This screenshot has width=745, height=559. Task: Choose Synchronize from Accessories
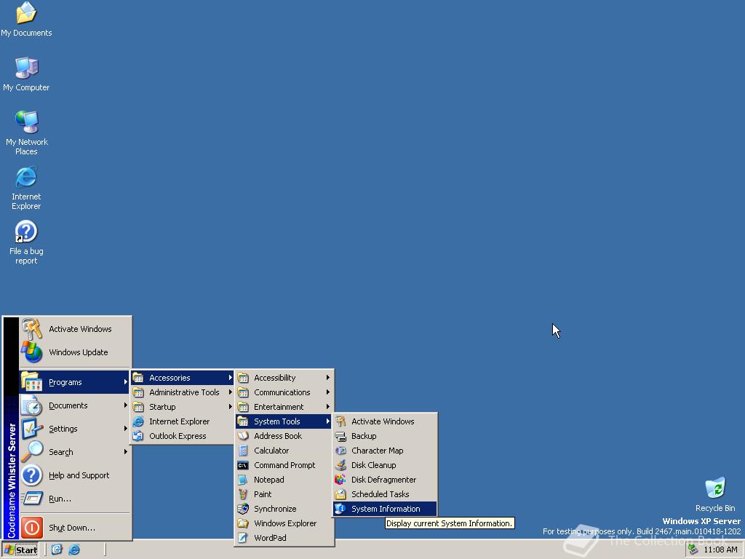click(x=284, y=509)
